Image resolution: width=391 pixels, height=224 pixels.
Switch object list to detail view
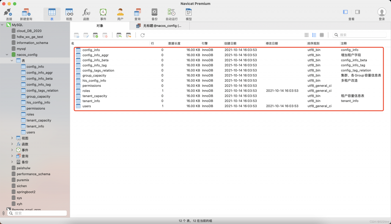[322, 35]
